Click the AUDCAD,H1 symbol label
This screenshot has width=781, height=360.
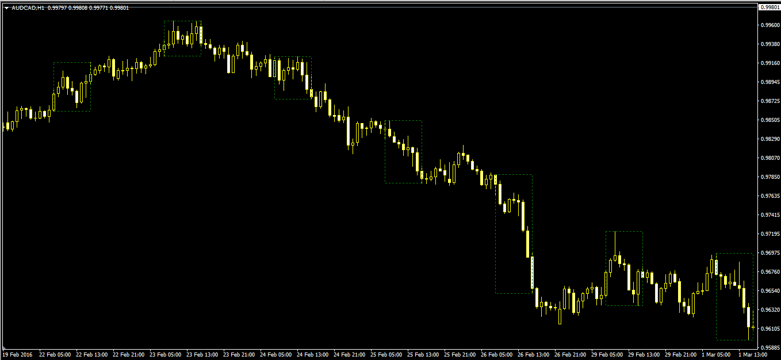coord(28,8)
